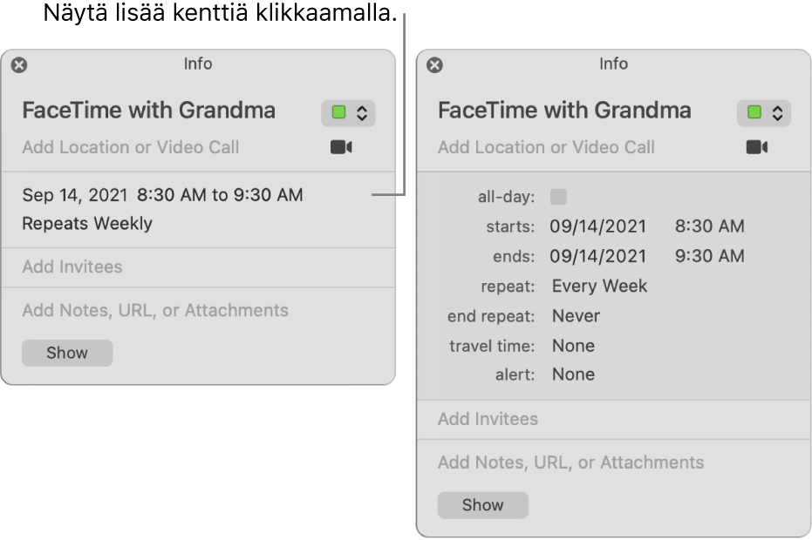Click the Sep 14, 2021 date line to expand fields
Screen dimensions: 812x540
point(162,195)
